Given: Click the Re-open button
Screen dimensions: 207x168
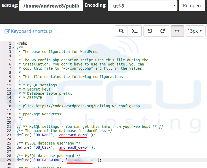Looking at the screenshot, I should pos(192,6).
